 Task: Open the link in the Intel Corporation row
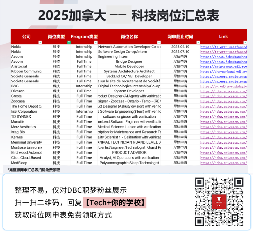[224, 112]
